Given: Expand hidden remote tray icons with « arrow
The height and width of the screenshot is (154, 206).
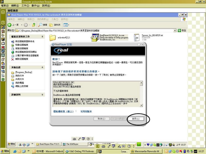Looking at the screenshot, I should pos(145,145).
